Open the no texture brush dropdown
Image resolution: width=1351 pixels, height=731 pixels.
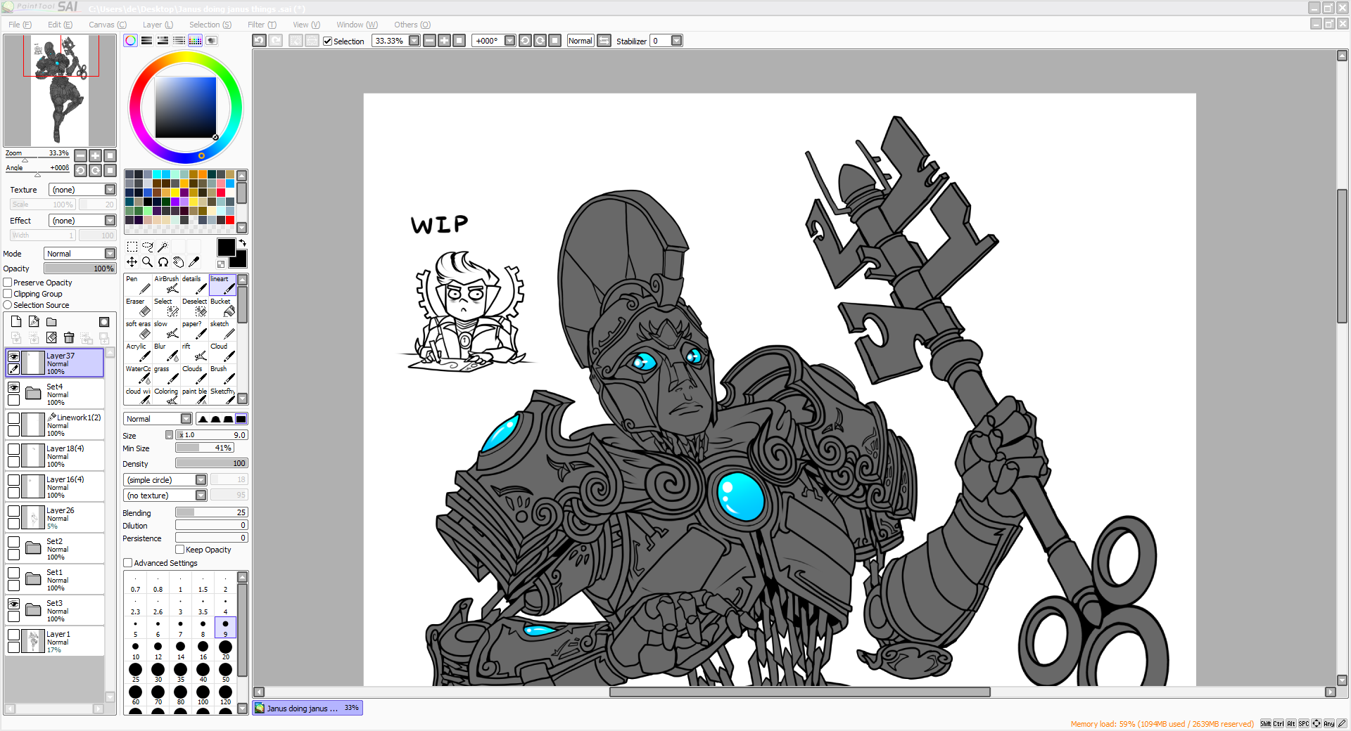click(x=165, y=496)
